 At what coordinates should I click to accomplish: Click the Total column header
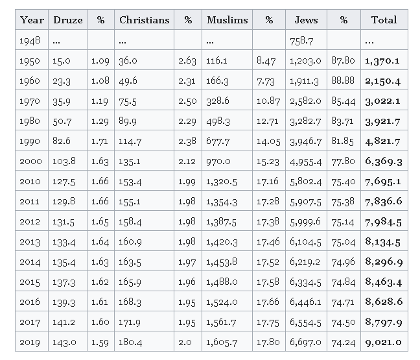pyautogui.click(x=384, y=20)
